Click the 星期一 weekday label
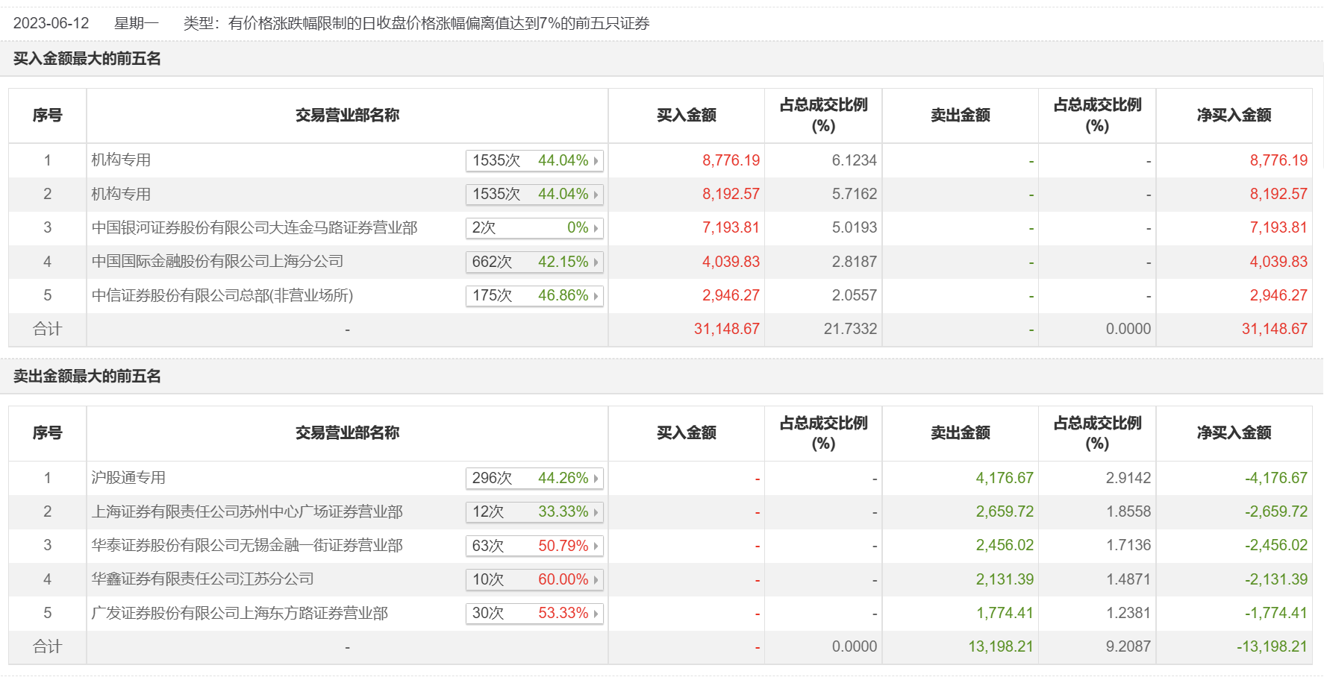The width and height of the screenshot is (1324, 677). click(137, 23)
